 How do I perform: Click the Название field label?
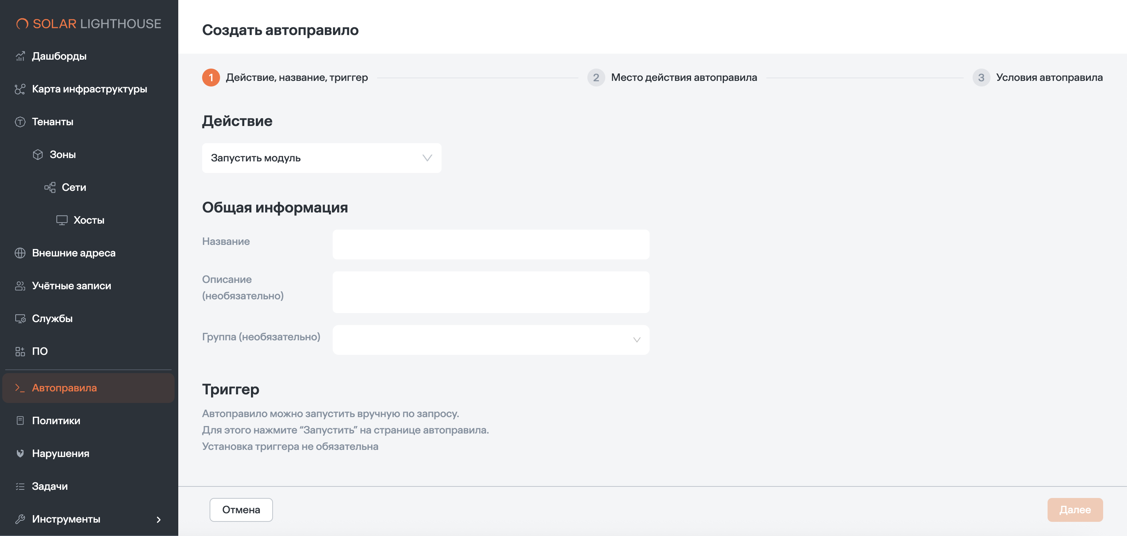(x=226, y=241)
